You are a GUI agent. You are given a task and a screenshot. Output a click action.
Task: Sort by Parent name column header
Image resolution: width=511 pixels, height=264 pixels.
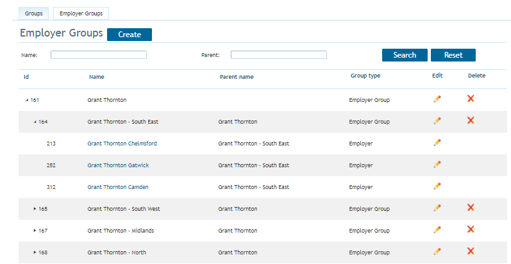pyautogui.click(x=237, y=77)
